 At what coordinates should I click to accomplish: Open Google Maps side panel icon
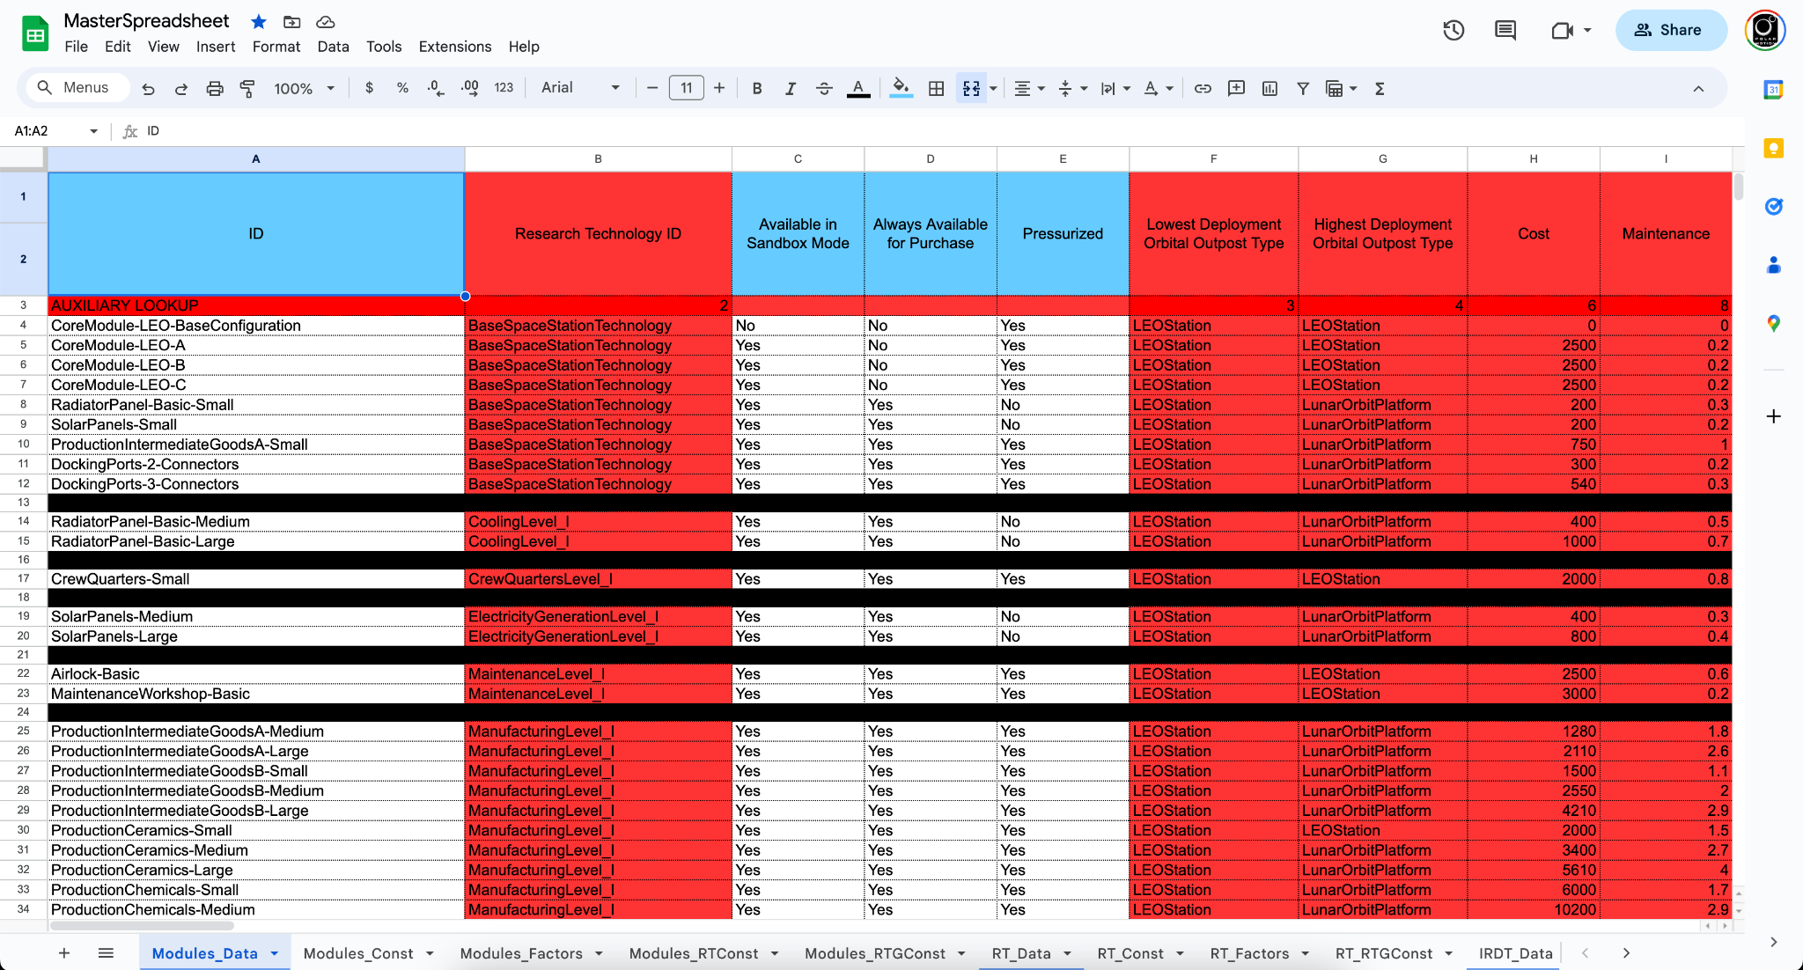coord(1774,323)
